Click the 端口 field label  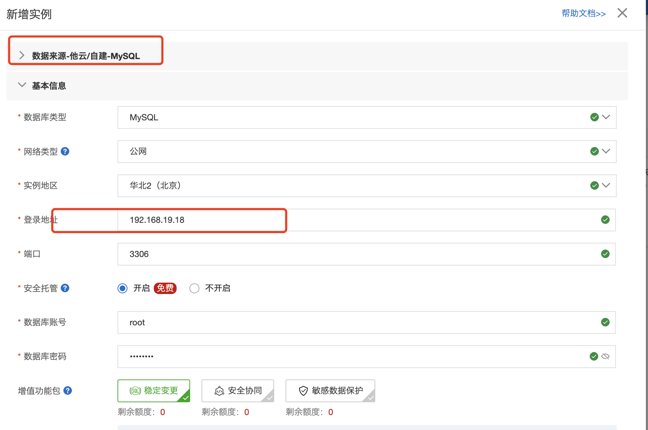click(32, 254)
